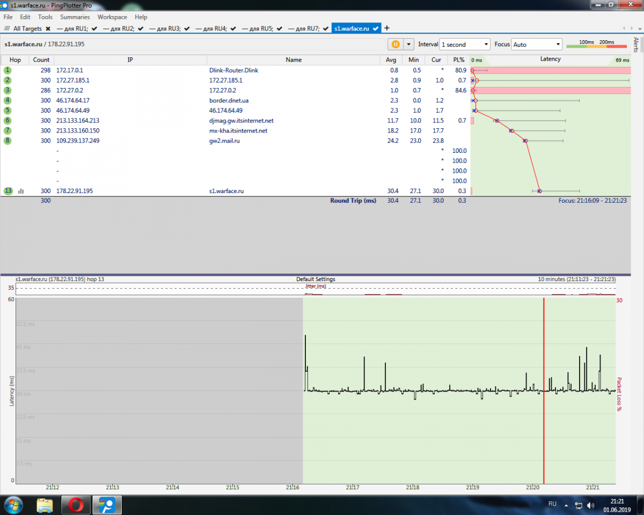644x515 pixels.
Task: Open the Summaries menu
Action: pos(75,17)
